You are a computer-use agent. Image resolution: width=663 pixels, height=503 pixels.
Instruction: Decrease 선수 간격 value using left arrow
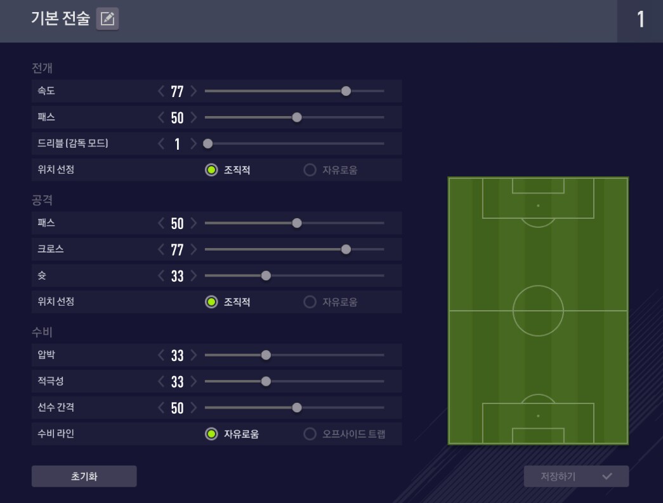pyautogui.click(x=161, y=408)
